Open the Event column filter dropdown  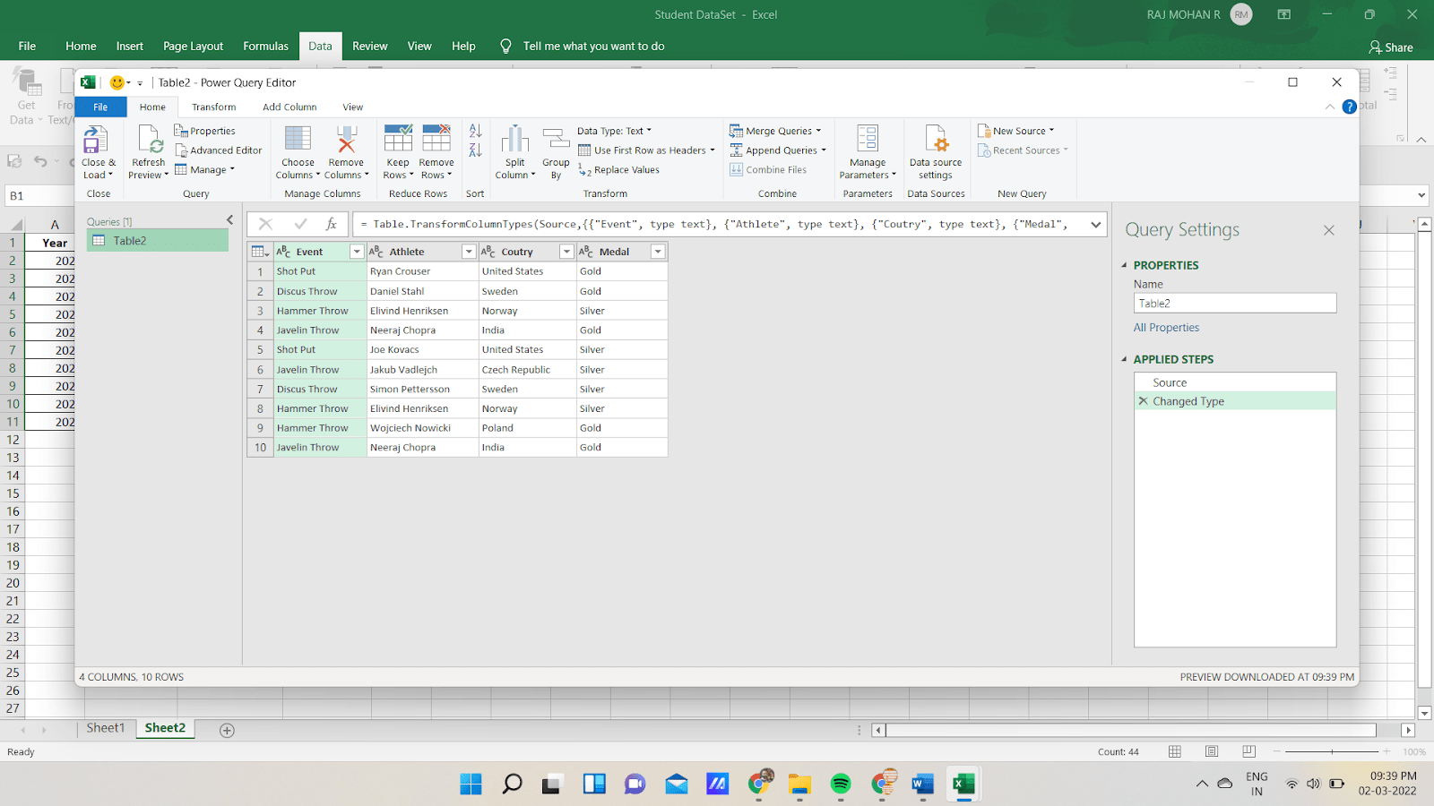pos(357,252)
